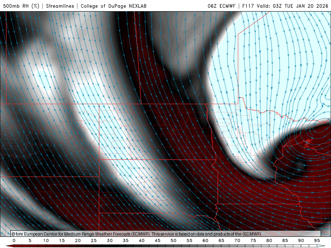
Task: Click the '80' label on the color scale
Action: [269, 241]
